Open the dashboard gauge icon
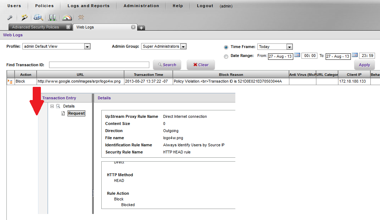 [x=67, y=17]
